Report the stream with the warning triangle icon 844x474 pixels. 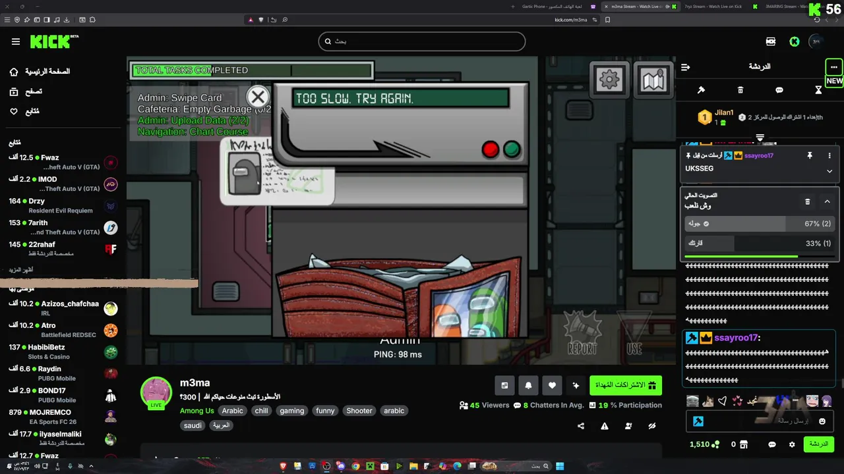click(605, 426)
